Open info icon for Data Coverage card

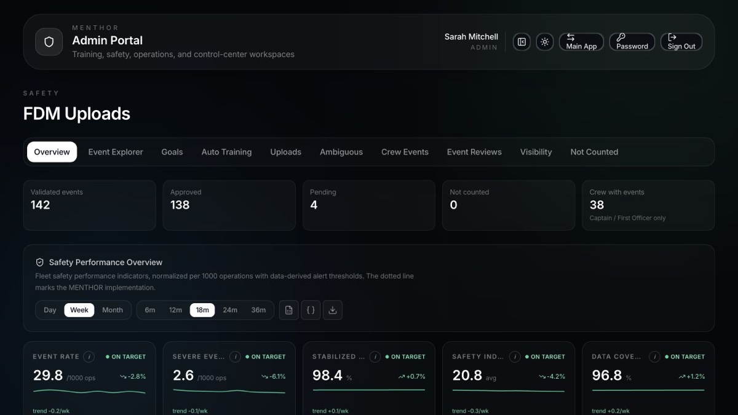(x=654, y=357)
